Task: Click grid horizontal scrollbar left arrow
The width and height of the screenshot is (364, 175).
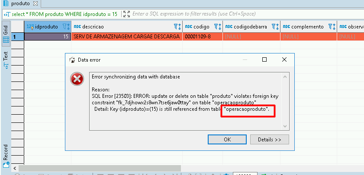Action: click(15, 168)
